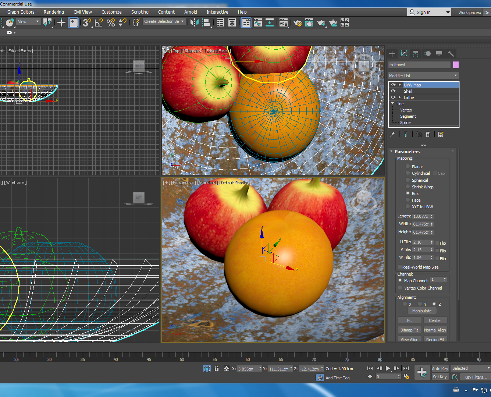Screen dimensions: 491x397
Task: Switch to the Hierarchy panel tab
Action: (x=416, y=54)
